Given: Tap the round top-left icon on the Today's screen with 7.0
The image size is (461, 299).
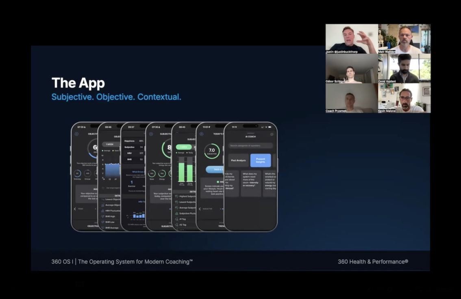Looking at the screenshot, I should point(201,134).
